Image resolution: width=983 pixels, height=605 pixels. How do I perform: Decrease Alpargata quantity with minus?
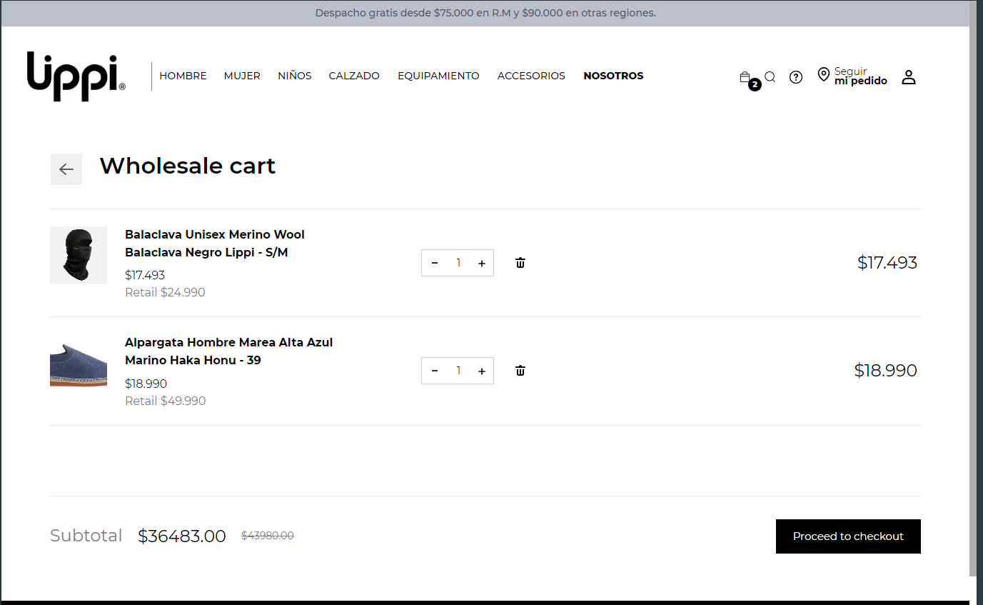coord(435,371)
